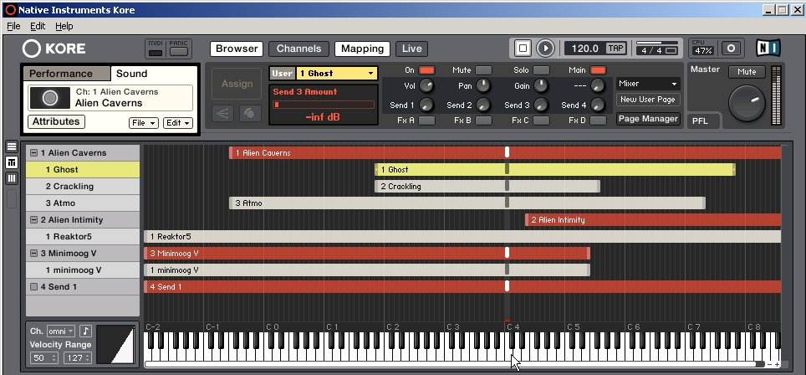Open the Page Manager
Screen dimensions: 806x375
tap(648, 118)
